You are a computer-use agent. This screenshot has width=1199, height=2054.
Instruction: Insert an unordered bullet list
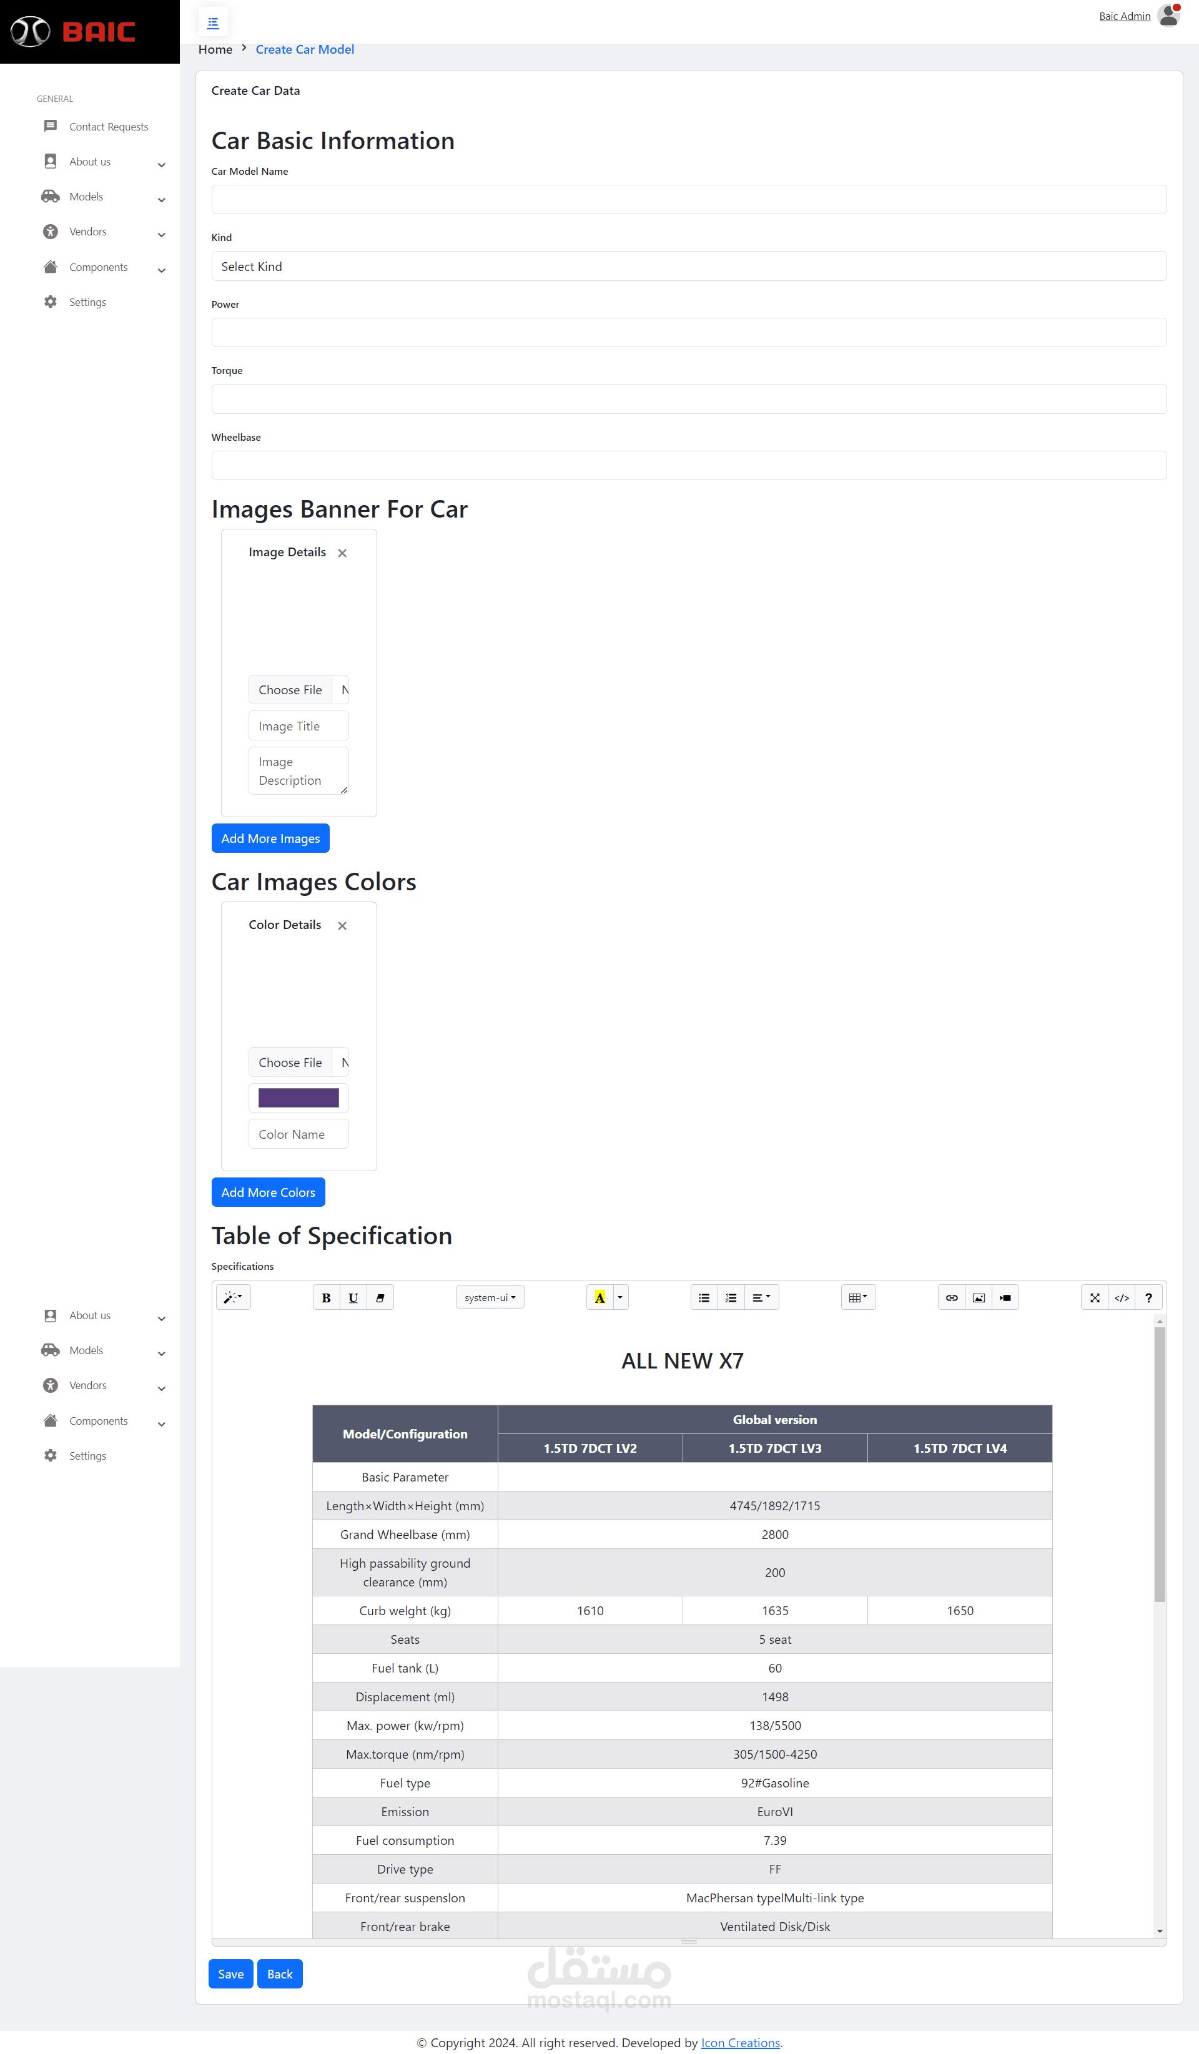pyautogui.click(x=704, y=1297)
